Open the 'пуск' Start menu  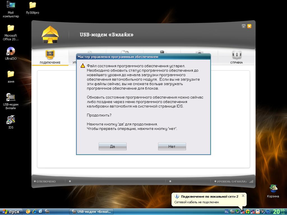coord(11,212)
